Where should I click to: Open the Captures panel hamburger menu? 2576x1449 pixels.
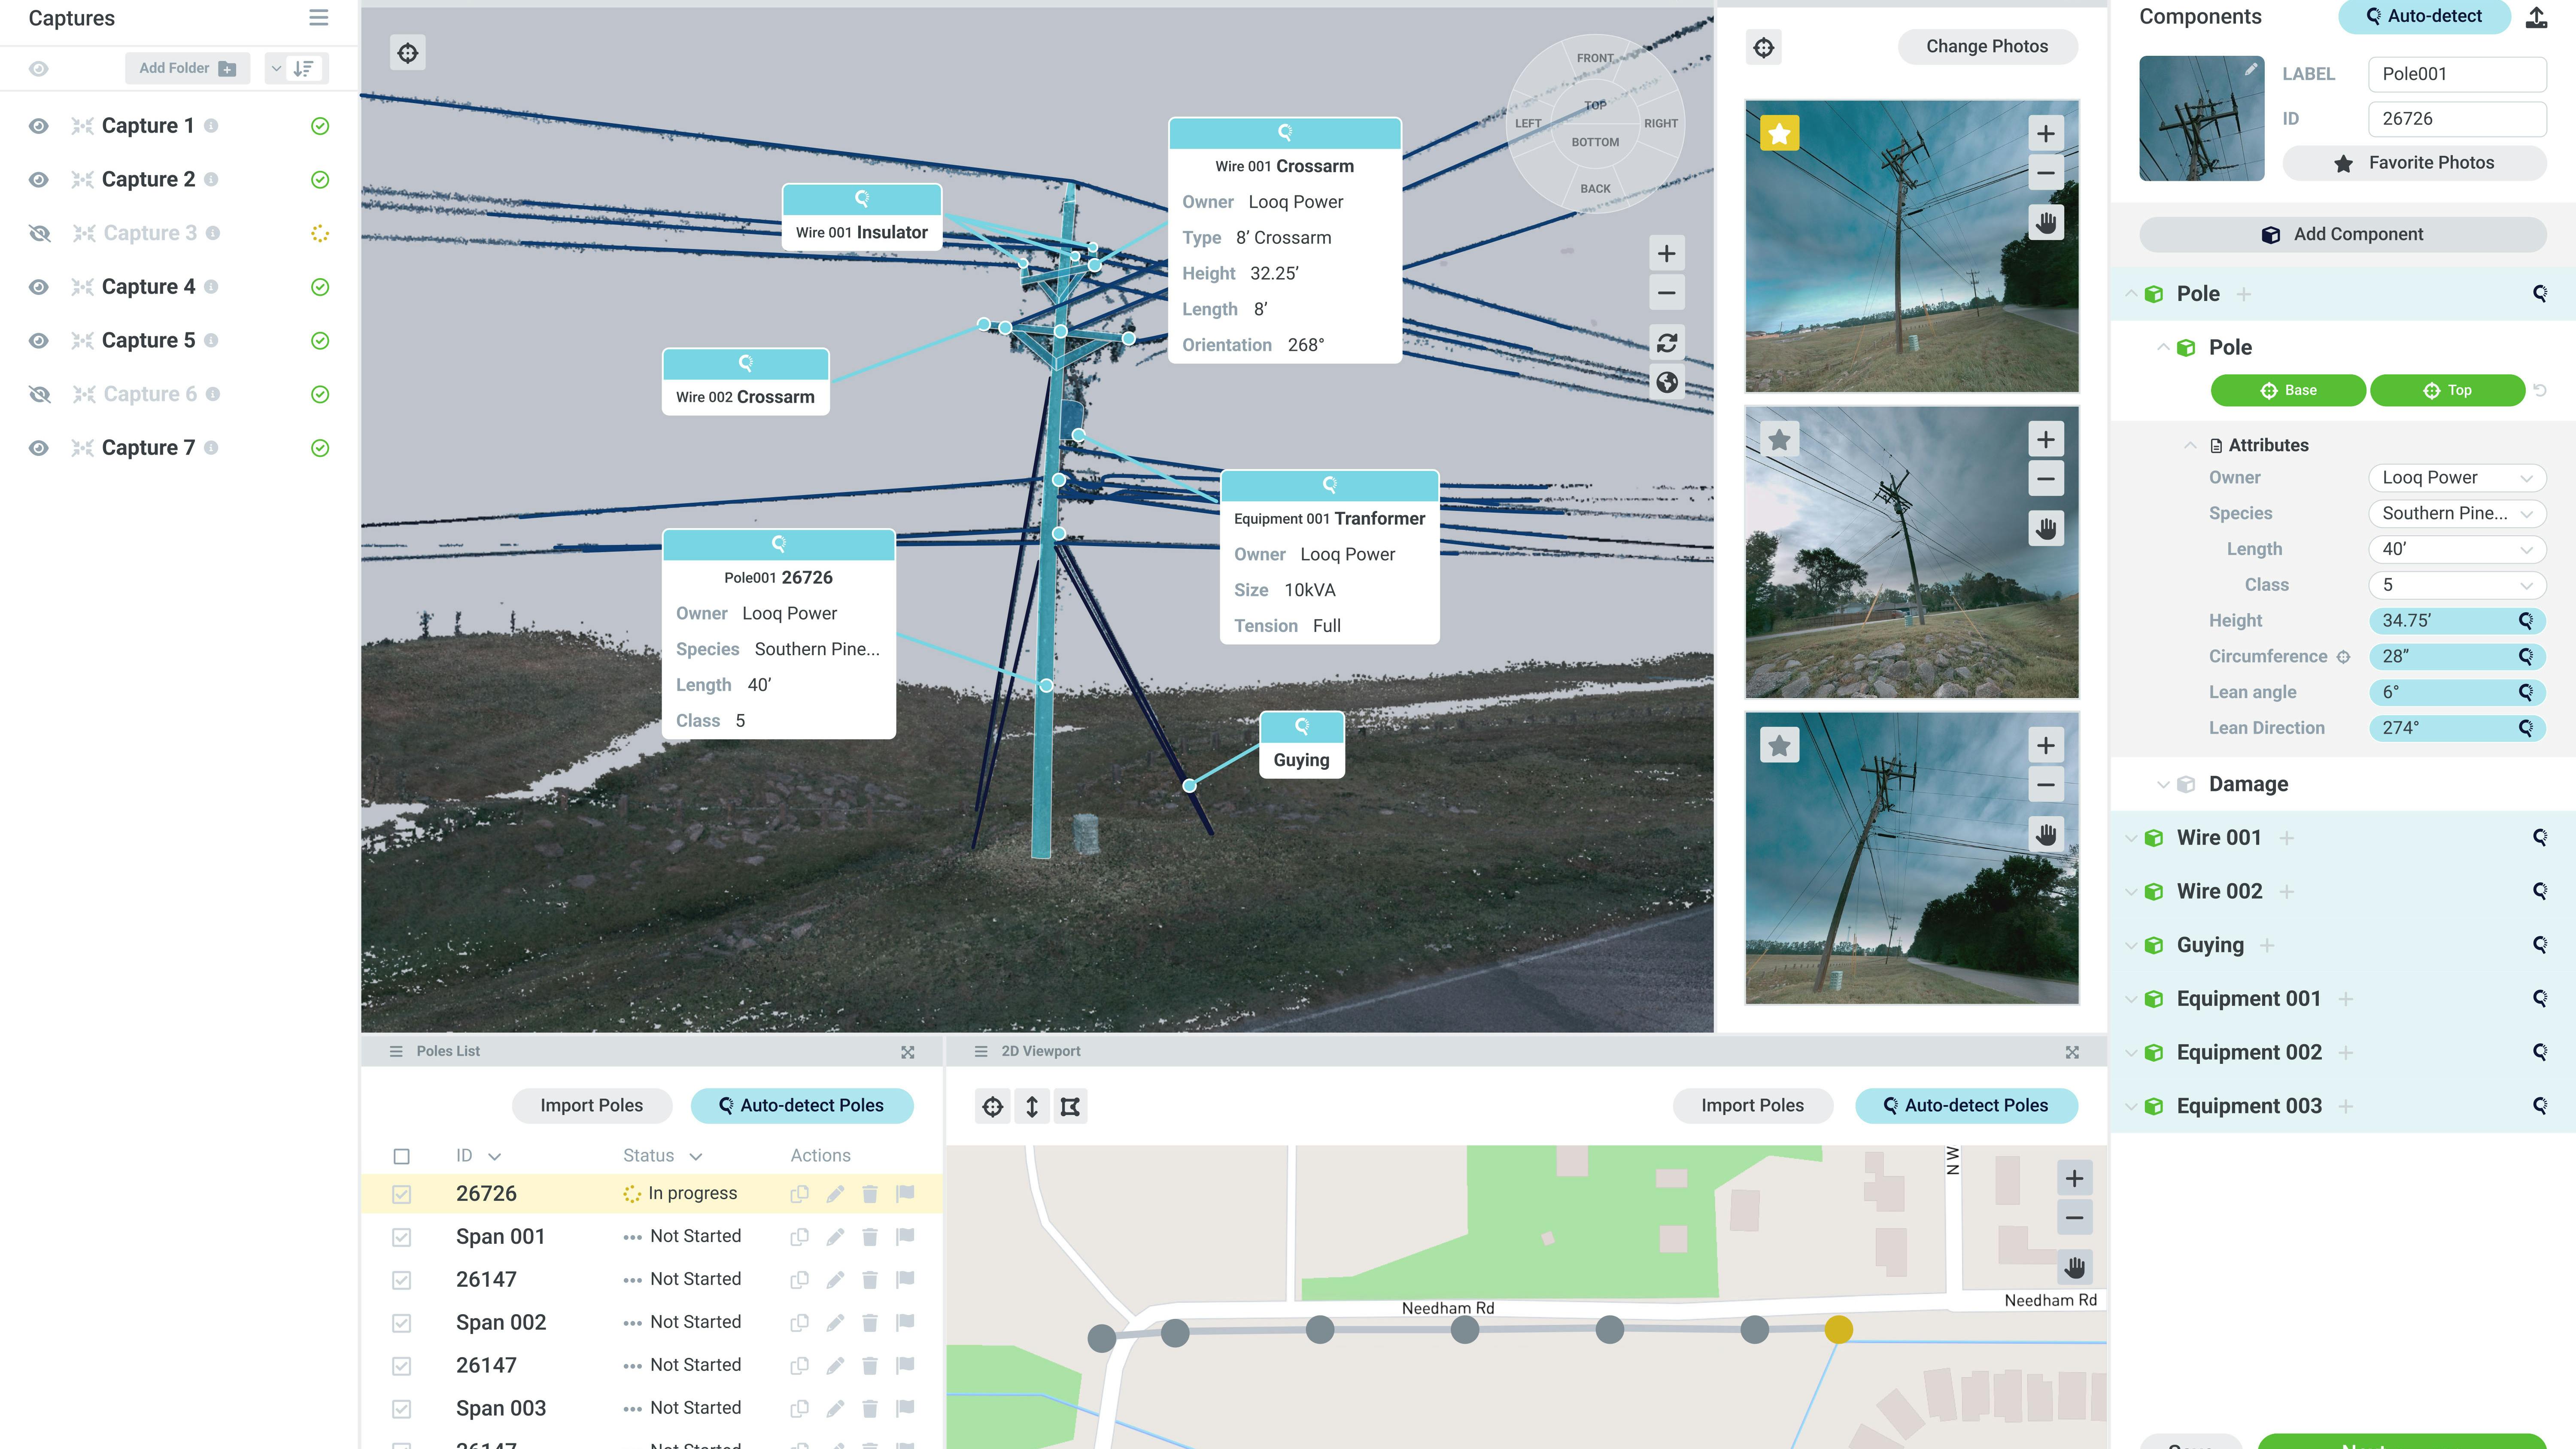(x=318, y=17)
